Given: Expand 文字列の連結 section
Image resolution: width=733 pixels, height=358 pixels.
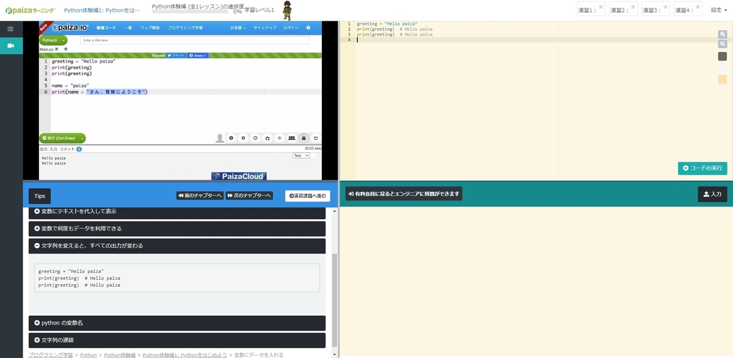Looking at the screenshot, I should (x=177, y=340).
